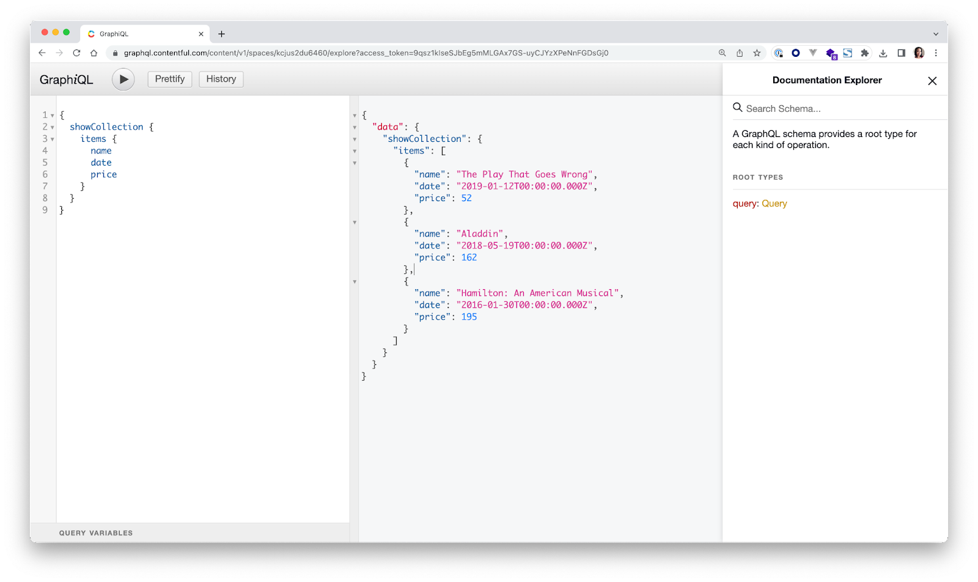
Task: Collapse the items array in the response
Action: [x=355, y=150]
